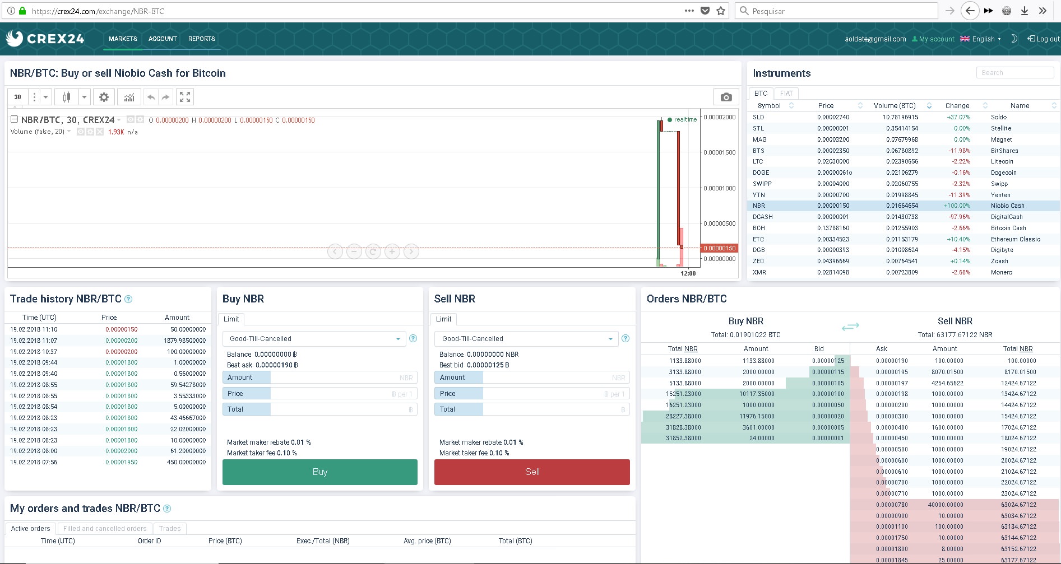Open ACCOUNT menu
Image resolution: width=1061 pixels, height=564 pixels.
pos(163,39)
